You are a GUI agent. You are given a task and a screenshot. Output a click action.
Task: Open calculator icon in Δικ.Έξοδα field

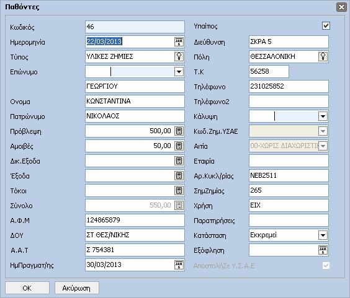pyautogui.click(x=179, y=160)
